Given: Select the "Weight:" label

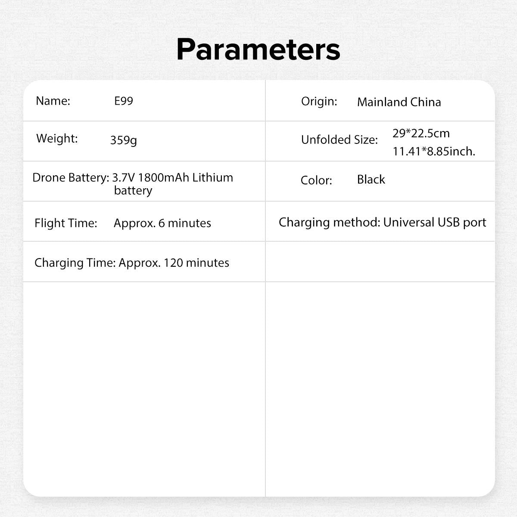Looking at the screenshot, I should pos(57,138).
